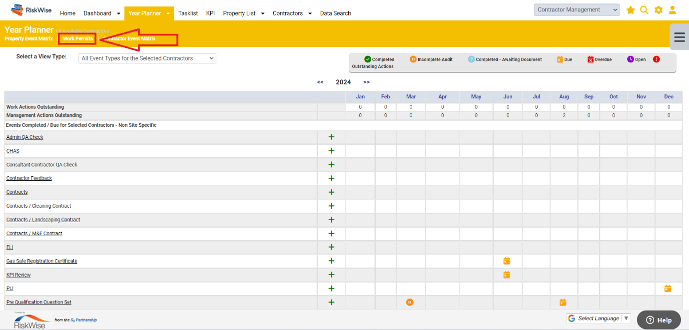
Task: Add event for Consultant Contractor QA Check
Action: [331, 164]
